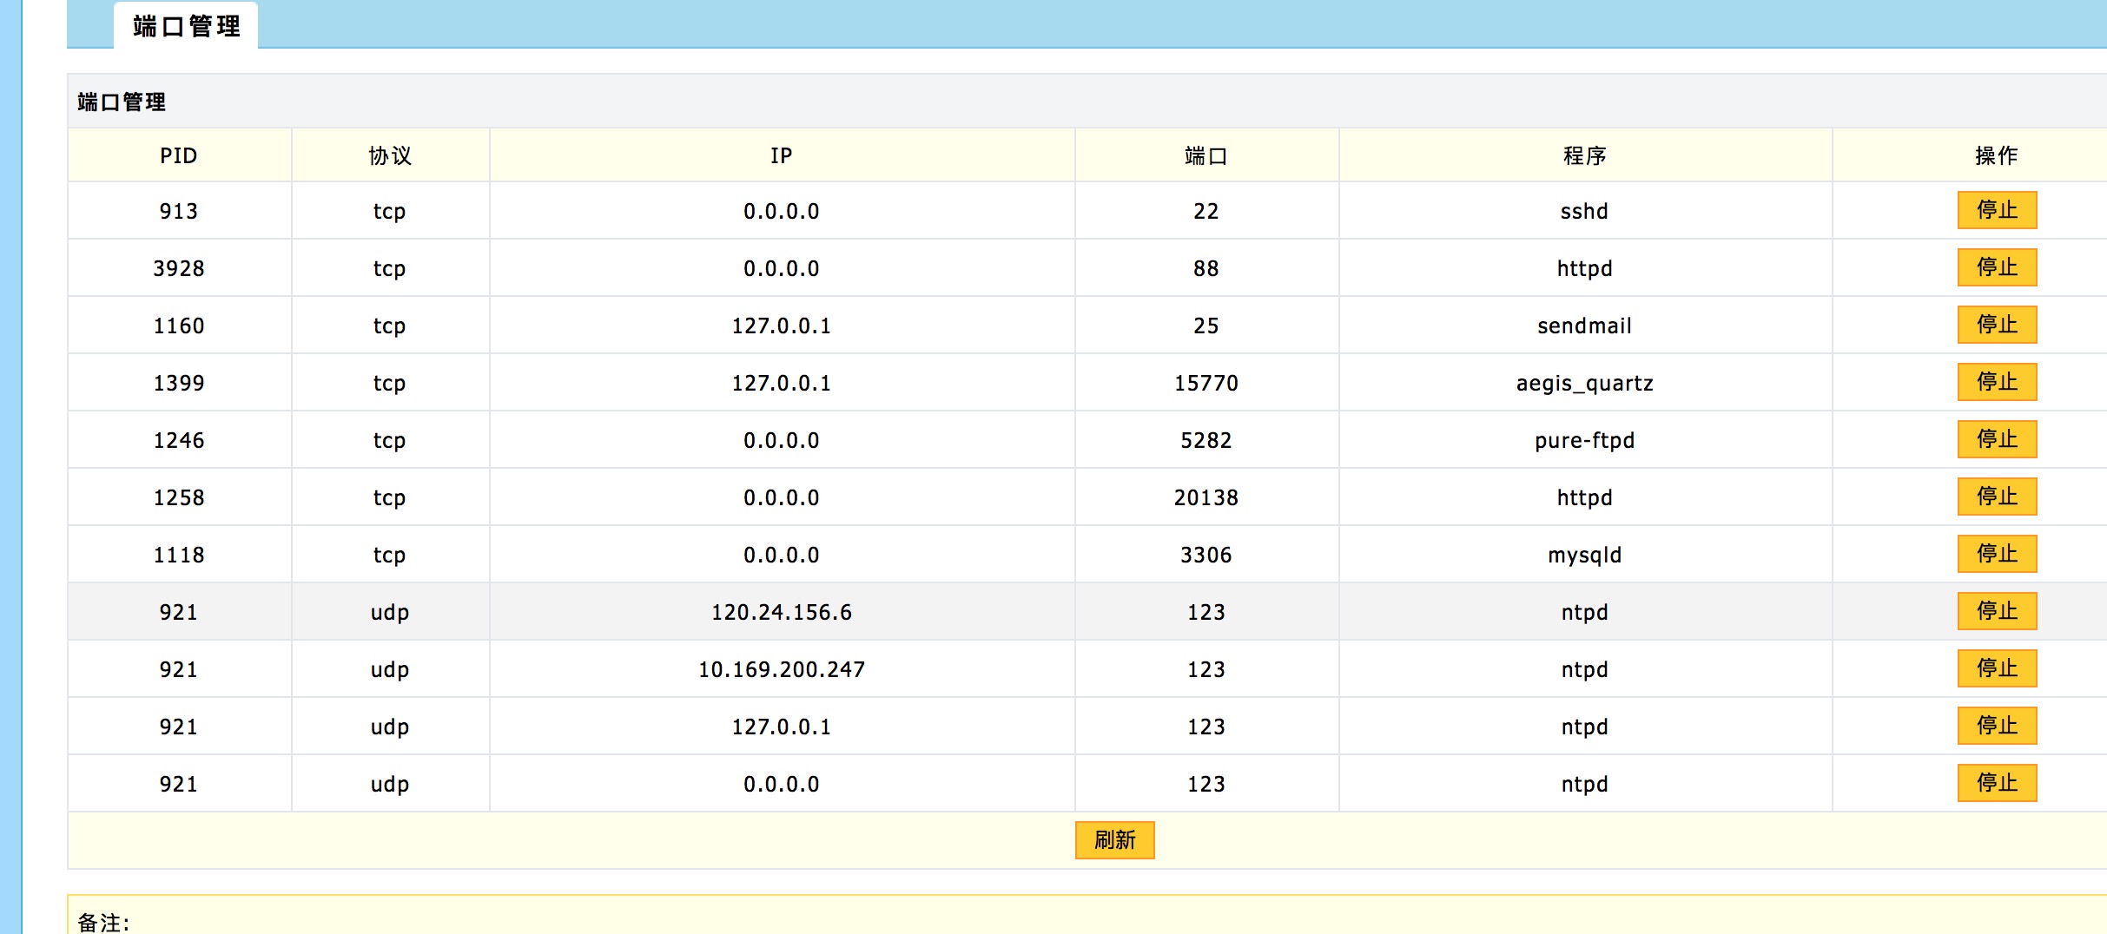Stop the pure-ftpd process
This screenshot has width=2107, height=934.
(1997, 439)
